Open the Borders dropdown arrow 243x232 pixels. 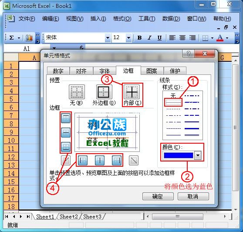coord(212,38)
